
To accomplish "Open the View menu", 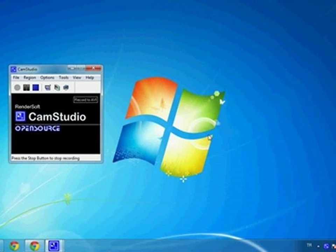I will 77,77.
